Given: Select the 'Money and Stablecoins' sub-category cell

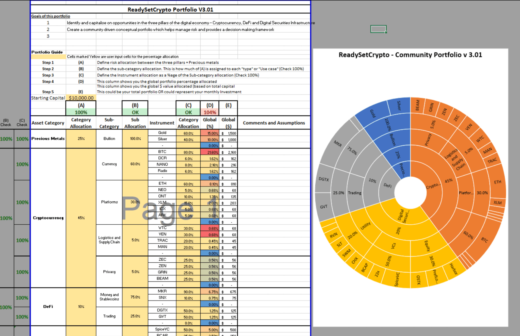Looking at the screenshot, I should pos(109,297).
